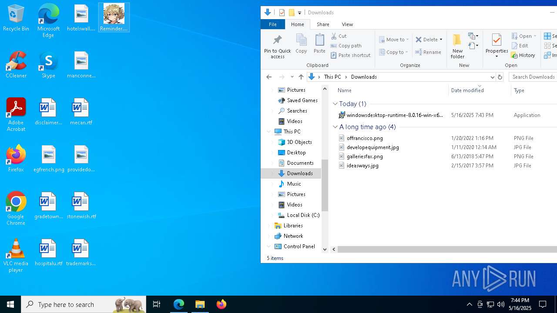Open the recent locations dropdown arrow
This screenshot has height=313, width=557.
click(292, 77)
